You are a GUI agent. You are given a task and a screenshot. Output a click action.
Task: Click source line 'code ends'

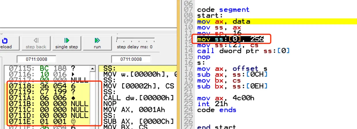click(217, 110)
